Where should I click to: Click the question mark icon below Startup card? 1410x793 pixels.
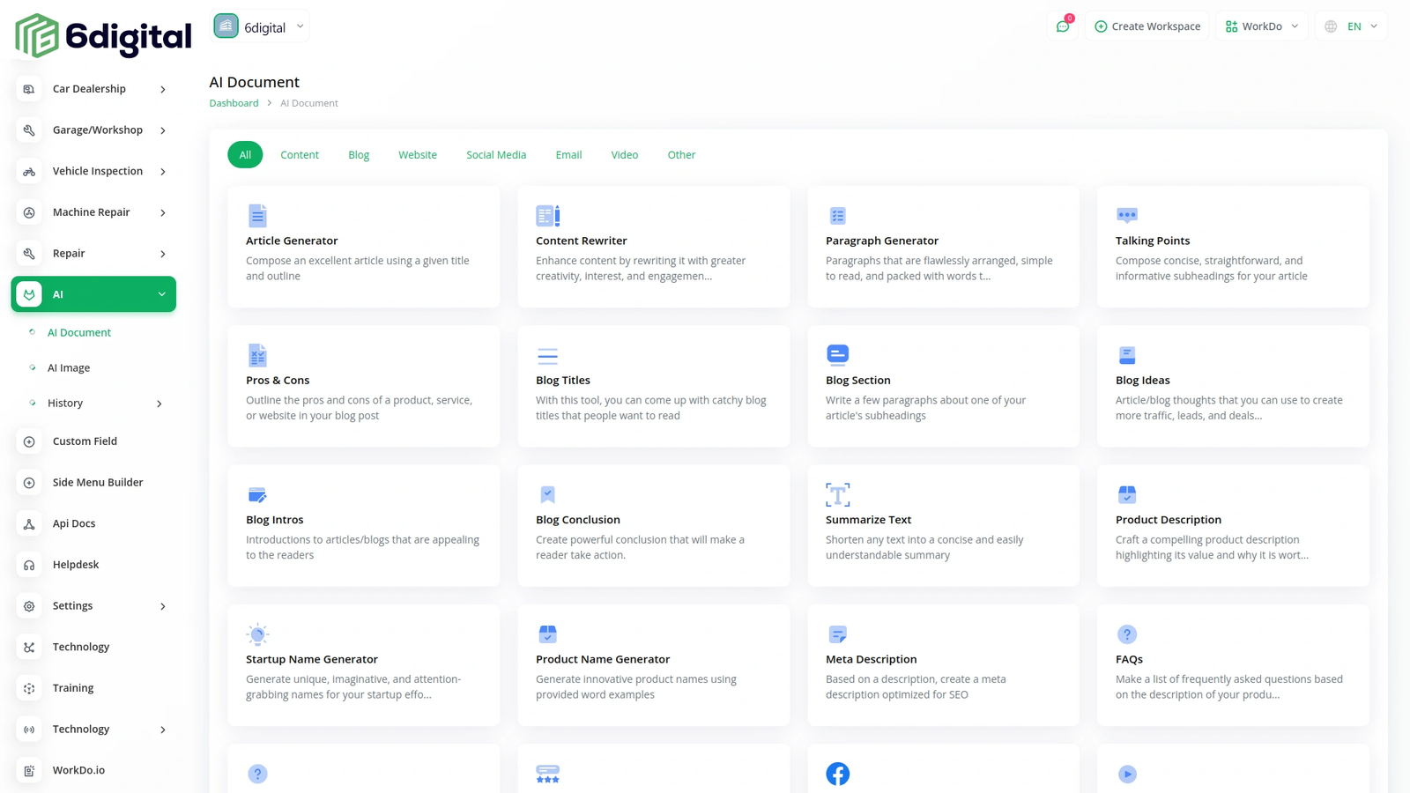click(257, 774)
